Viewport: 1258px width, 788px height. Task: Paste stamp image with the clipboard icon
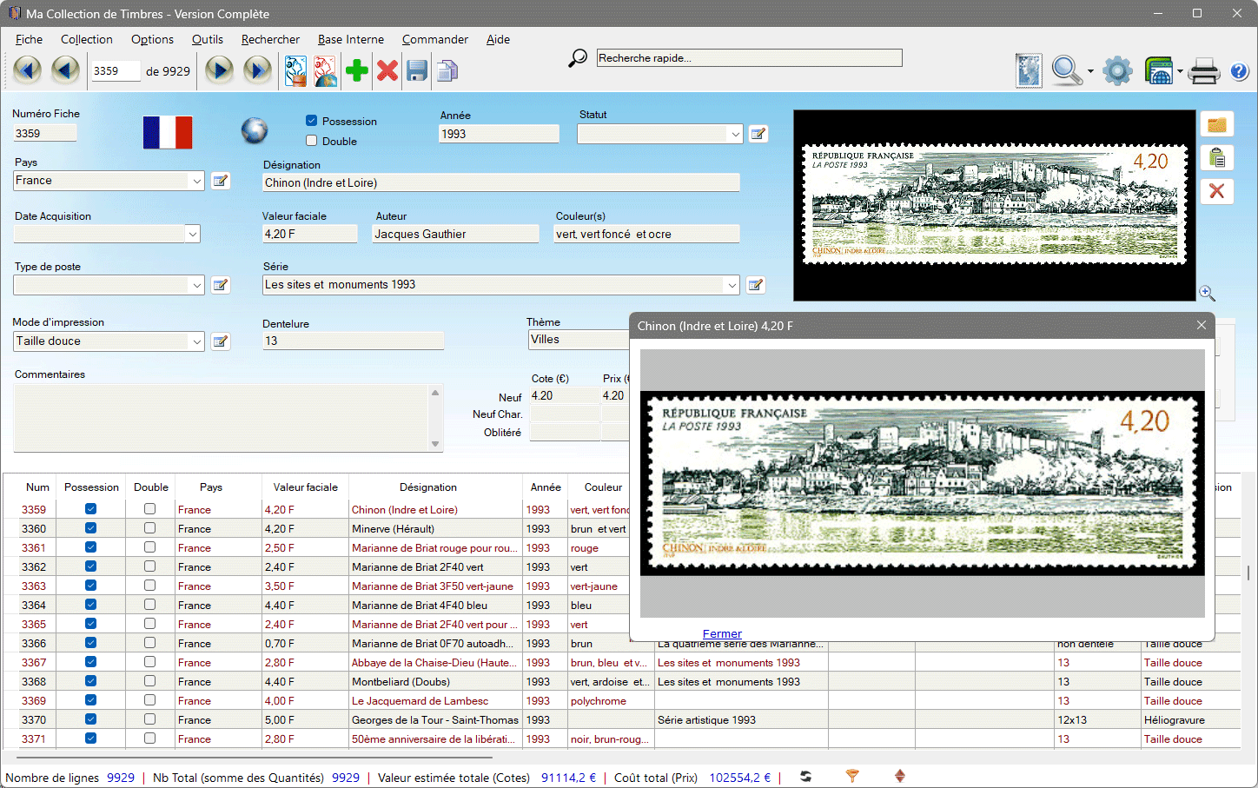coord(1216,157)
